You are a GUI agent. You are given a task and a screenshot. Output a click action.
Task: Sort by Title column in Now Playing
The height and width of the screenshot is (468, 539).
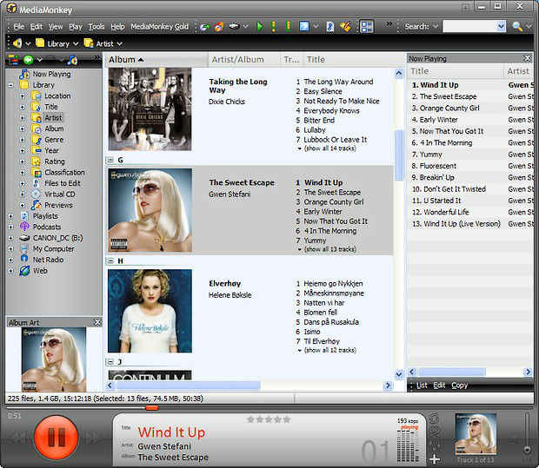pyautogui.click(x=456, y=71)
